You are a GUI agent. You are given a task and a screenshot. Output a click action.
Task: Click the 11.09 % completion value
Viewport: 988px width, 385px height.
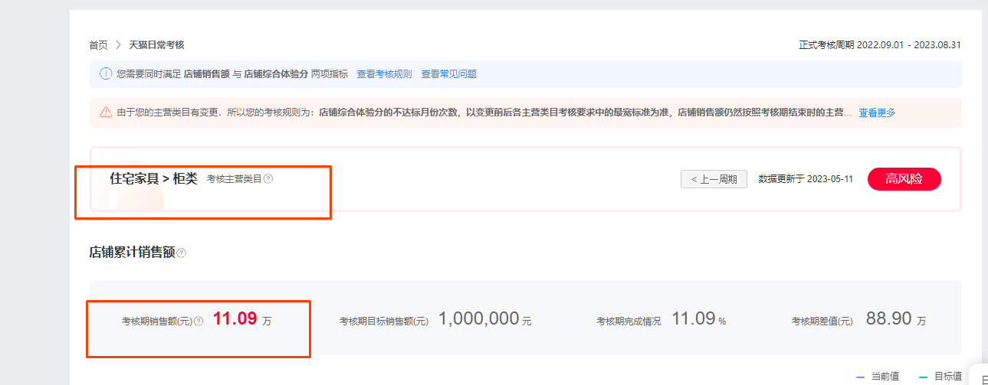pos(698,320)
